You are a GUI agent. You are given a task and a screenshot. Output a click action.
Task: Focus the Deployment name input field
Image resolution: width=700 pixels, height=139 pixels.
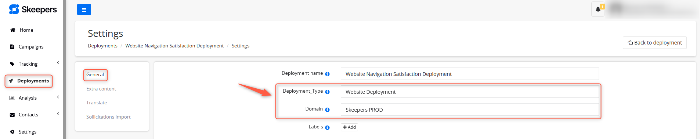(x=470, y=74)
